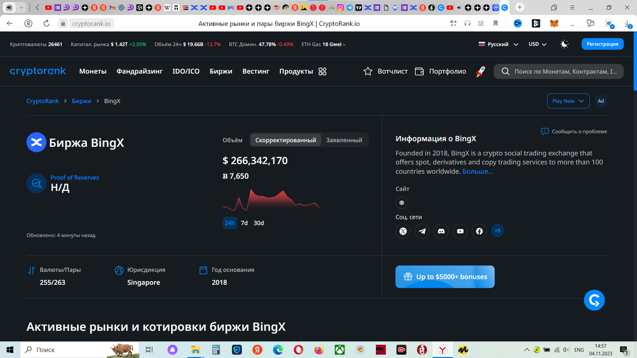The width and height of the screenshot is (637, 358).
Task: Open BingX YouTube channel icon
Action: tap(460, 231)
